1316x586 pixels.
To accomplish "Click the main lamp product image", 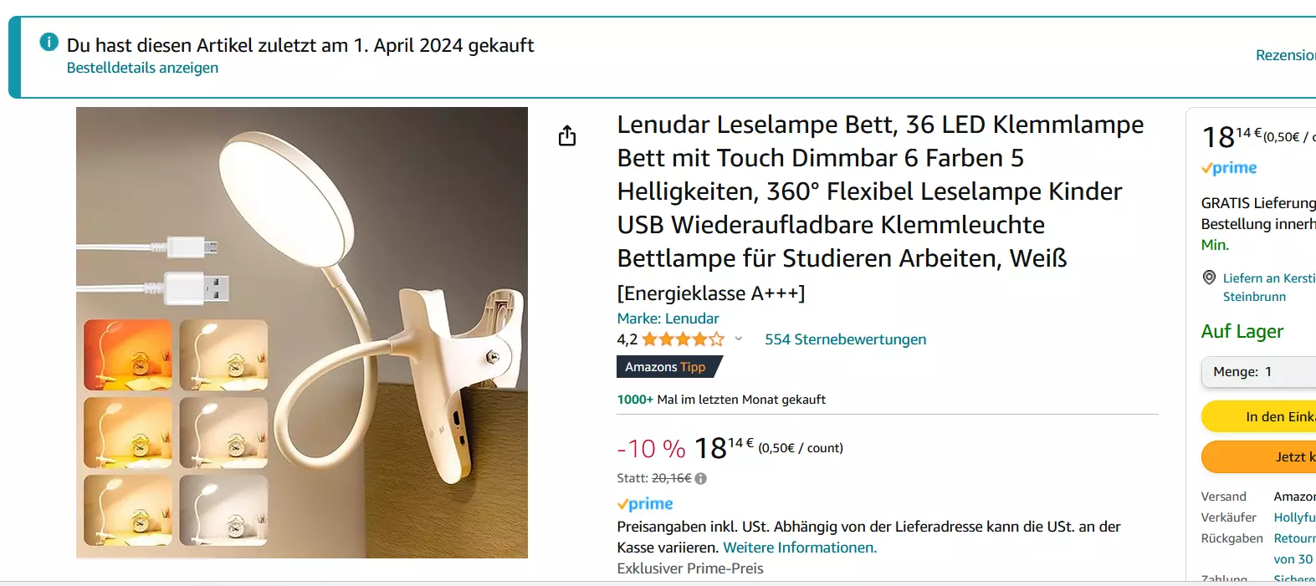I will (x=302, y=333).
